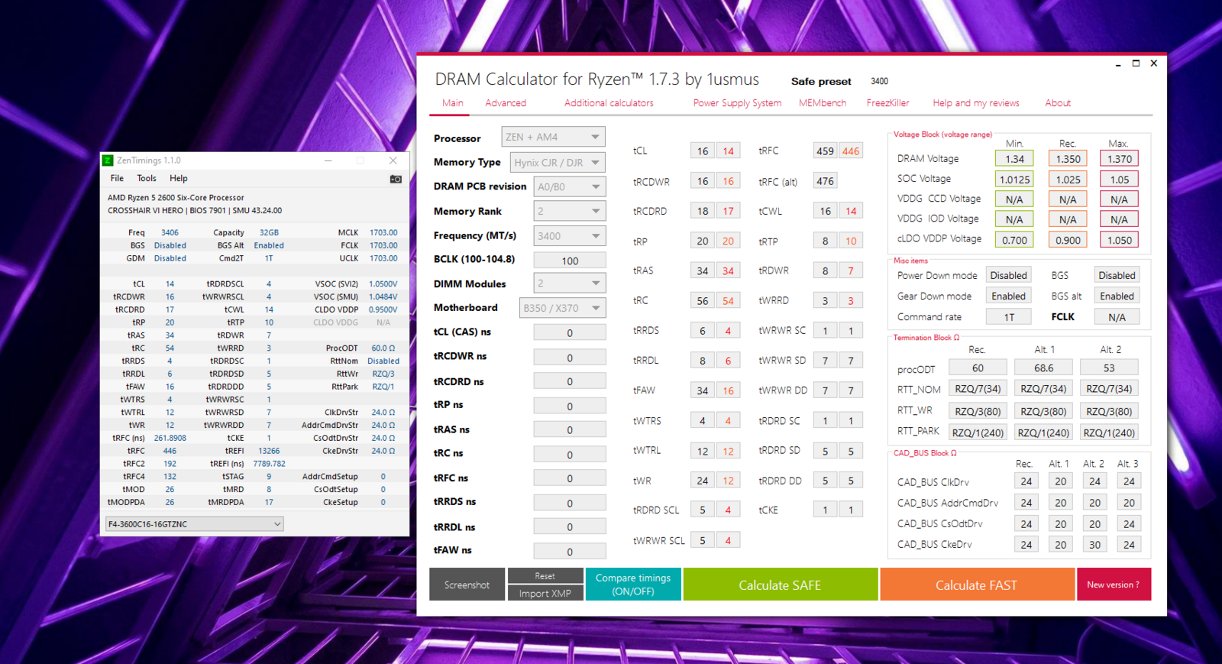This screenshot has width=1222, height=664.
Task: Open the Memory Type dropdown
Action: coord(558,162)
